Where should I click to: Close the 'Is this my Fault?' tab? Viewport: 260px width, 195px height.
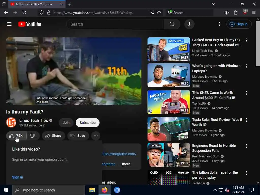click(61, 4)
